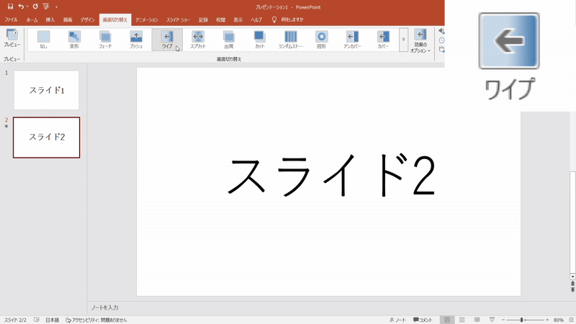Viewport: 576px width, 324px height.
Task: Click the transition sound speaker icon
Action: click(441, 31)
